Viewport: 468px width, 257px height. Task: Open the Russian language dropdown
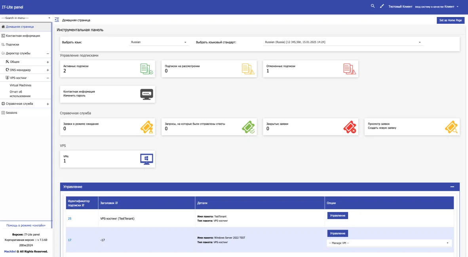click(158, 42)
